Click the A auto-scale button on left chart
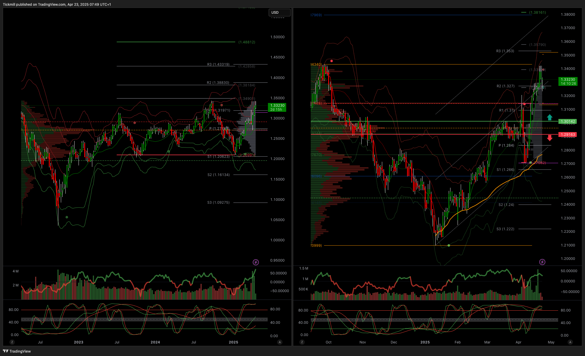The width and height of the screenshot is (585, 356). 280,342
